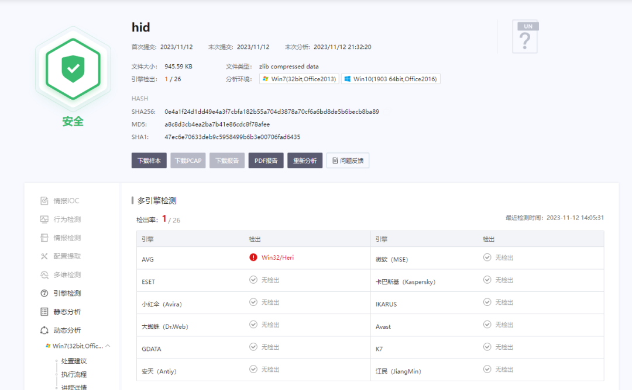Click the MD5 hash value

217,124
